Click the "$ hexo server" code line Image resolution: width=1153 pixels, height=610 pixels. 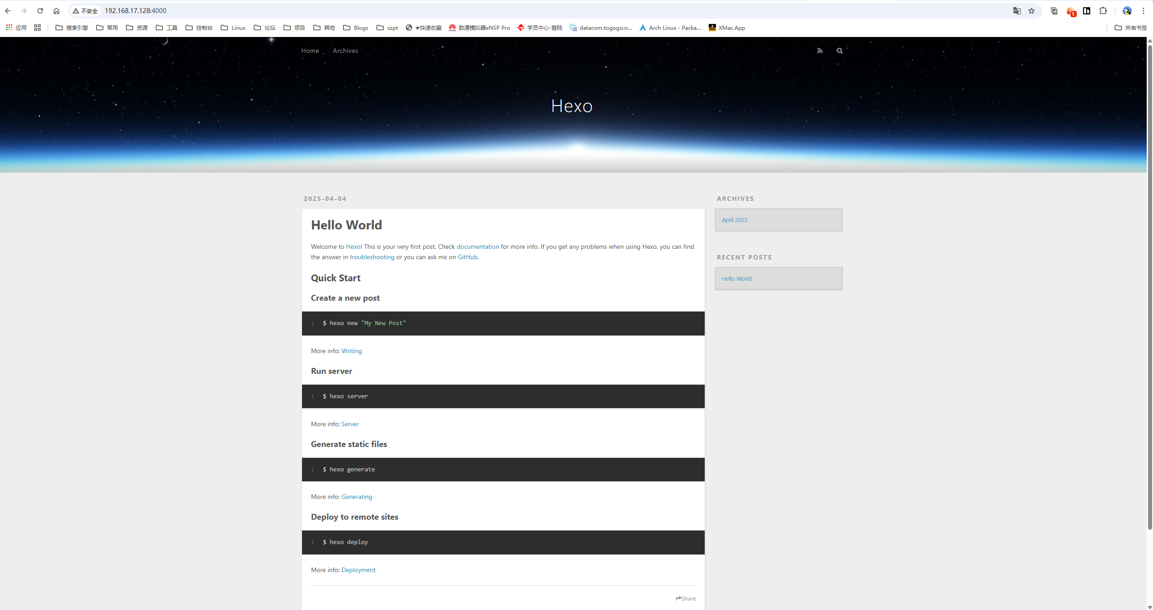click(345, 396)
